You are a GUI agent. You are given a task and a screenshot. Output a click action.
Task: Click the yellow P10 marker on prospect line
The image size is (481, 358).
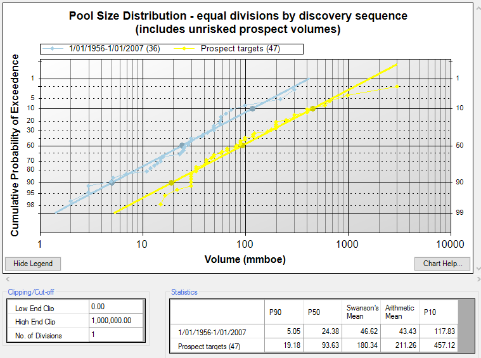pyautogui.click(x=312, y=108)
